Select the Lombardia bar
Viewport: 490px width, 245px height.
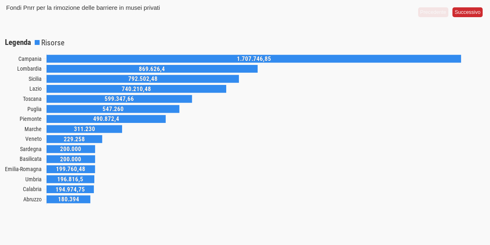tap(152, 69)
